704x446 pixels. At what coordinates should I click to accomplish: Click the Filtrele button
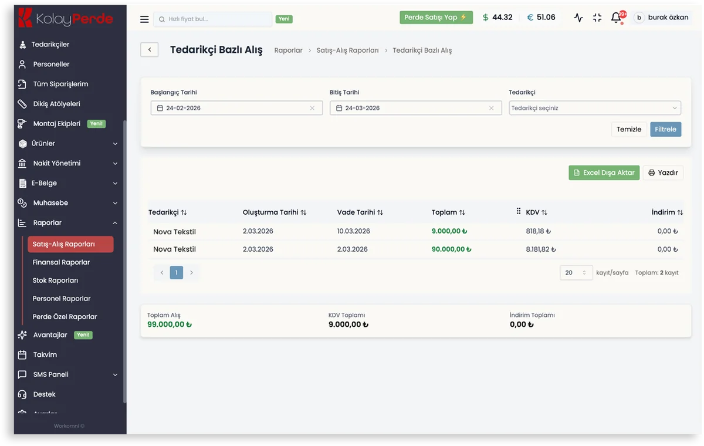[666, 129]
